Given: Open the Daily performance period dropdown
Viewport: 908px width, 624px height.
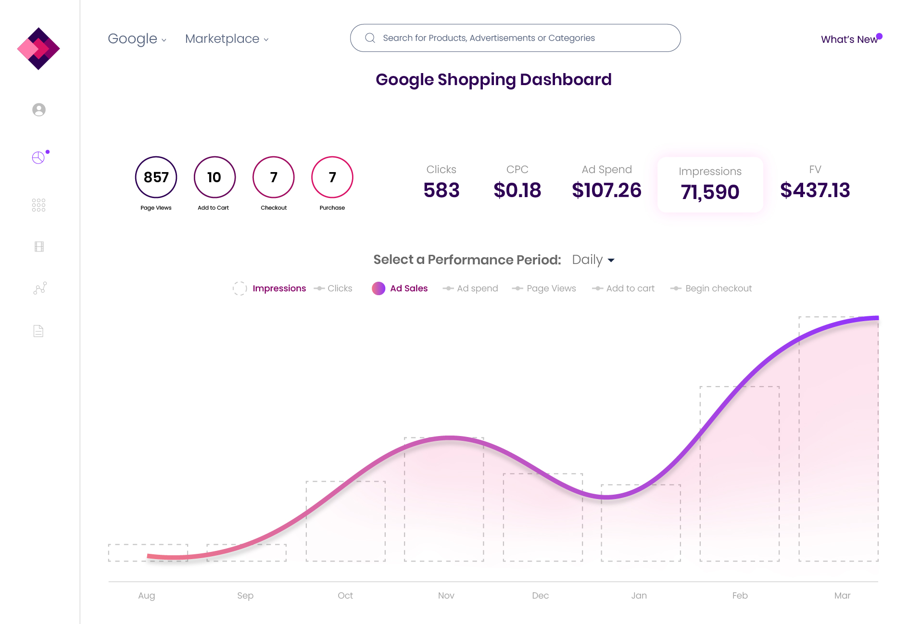Looking at the screenshot, I should (593, 260).
